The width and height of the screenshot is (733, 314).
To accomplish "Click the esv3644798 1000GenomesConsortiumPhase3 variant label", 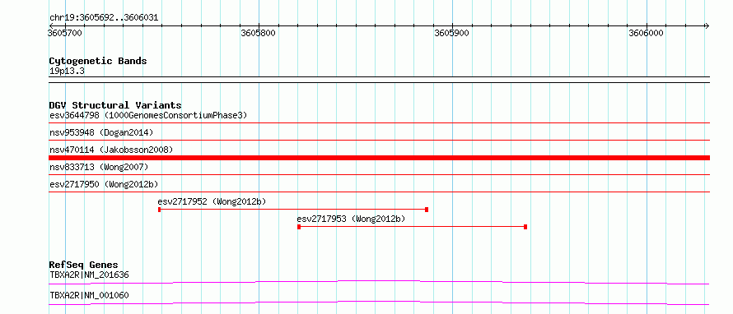I will [x=148, y=115].
